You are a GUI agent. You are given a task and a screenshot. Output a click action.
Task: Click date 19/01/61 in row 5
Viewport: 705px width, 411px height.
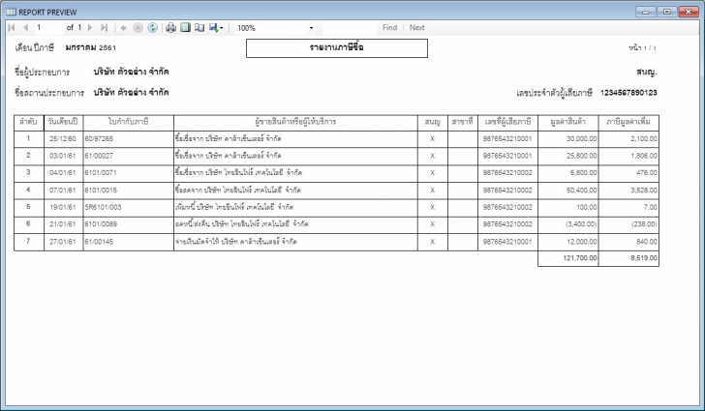[63, 207]
